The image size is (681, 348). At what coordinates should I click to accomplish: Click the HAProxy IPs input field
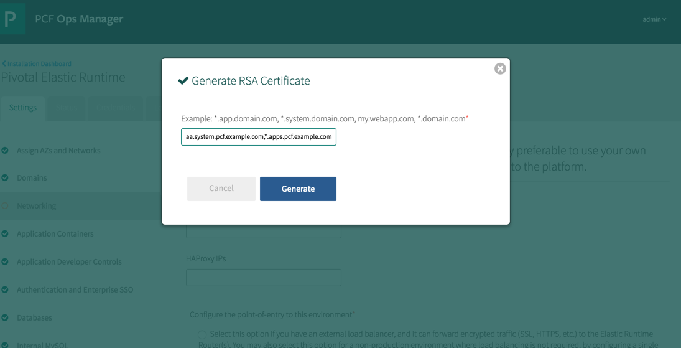click(263, 278)
